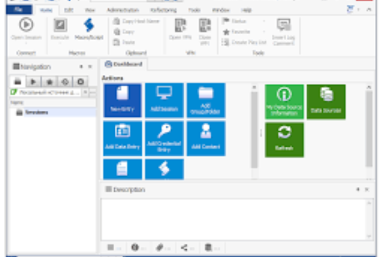Click the Add Group/Folder tile

[x=206, y=100]
